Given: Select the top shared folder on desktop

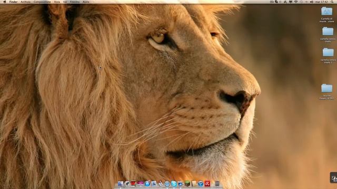Looking at the screenshot, I should pyautogui.click(x=326, y=11).
